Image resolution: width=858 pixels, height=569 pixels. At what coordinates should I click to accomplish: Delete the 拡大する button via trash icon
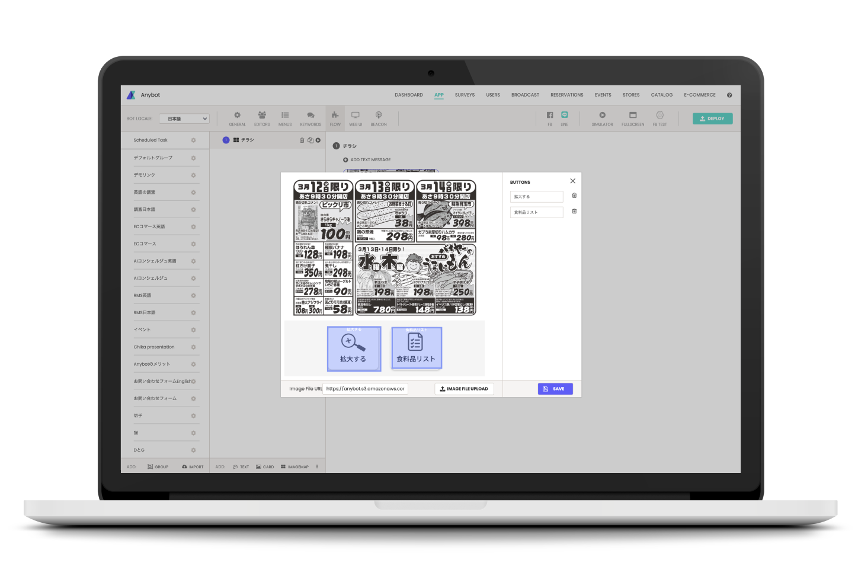tap(574, 196)
